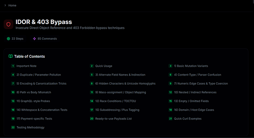The height and width of the screenshot is (138, 254).
Task: Go to 5) Encoding & Canonicalization Tricks
Action: (x=41, y=84)
